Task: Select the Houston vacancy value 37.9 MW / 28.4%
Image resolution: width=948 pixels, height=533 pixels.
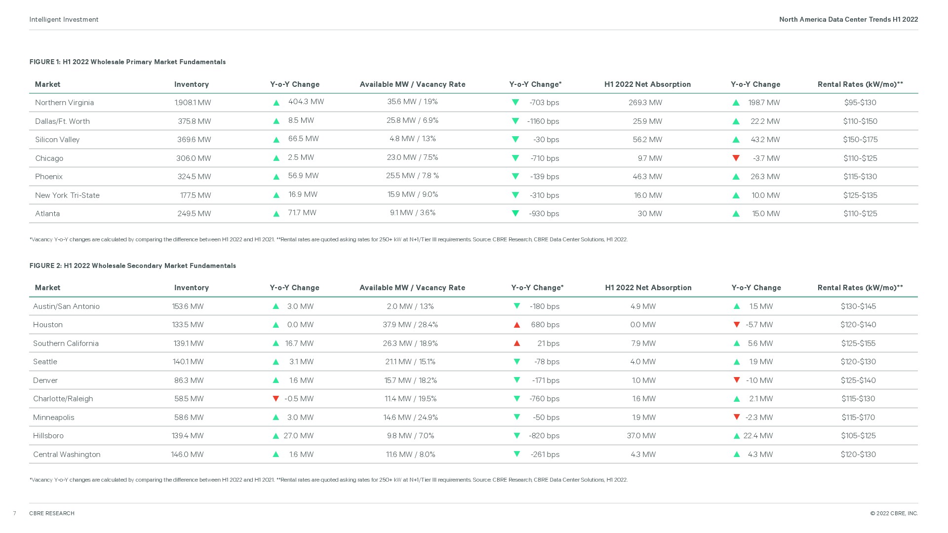Action: [410, 325]
